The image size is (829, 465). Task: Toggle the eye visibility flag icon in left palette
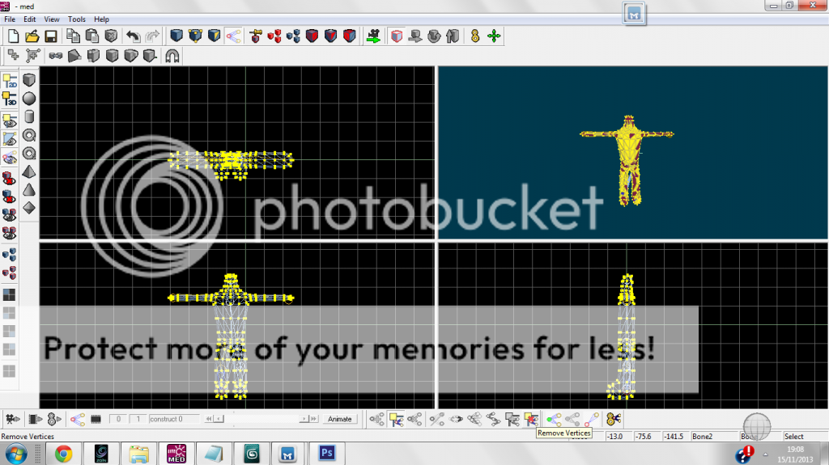coord(10,121)
